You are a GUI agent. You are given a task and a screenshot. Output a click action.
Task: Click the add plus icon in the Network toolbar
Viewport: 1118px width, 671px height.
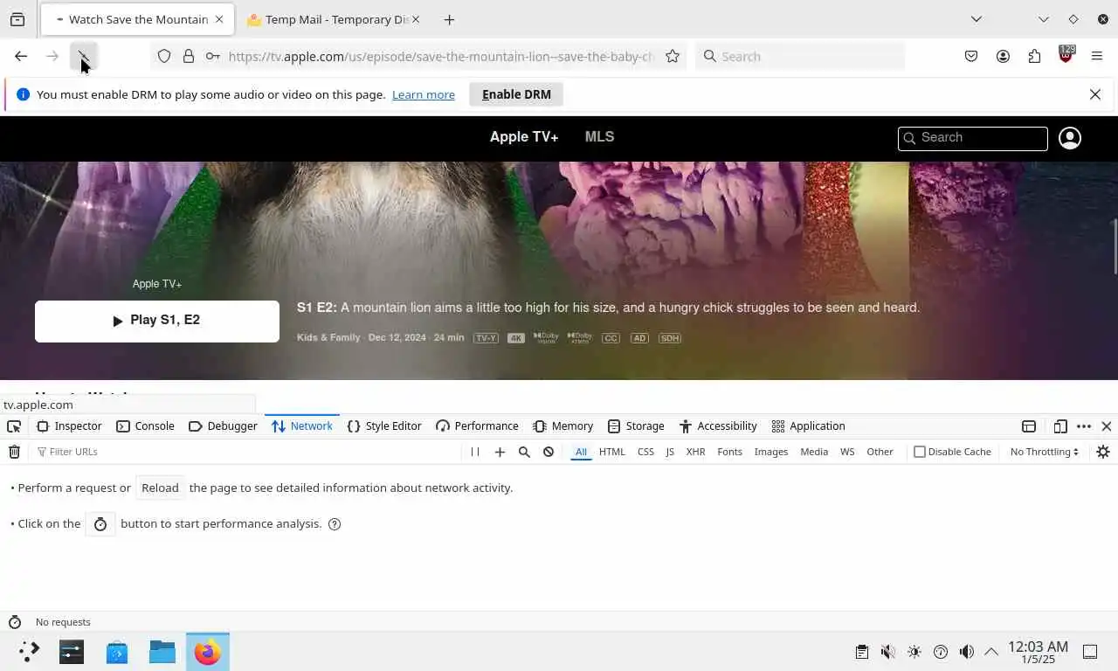click(500, 452)
